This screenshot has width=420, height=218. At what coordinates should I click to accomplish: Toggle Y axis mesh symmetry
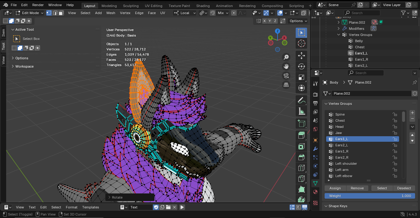pyautogui.click(x=270, y=21)
